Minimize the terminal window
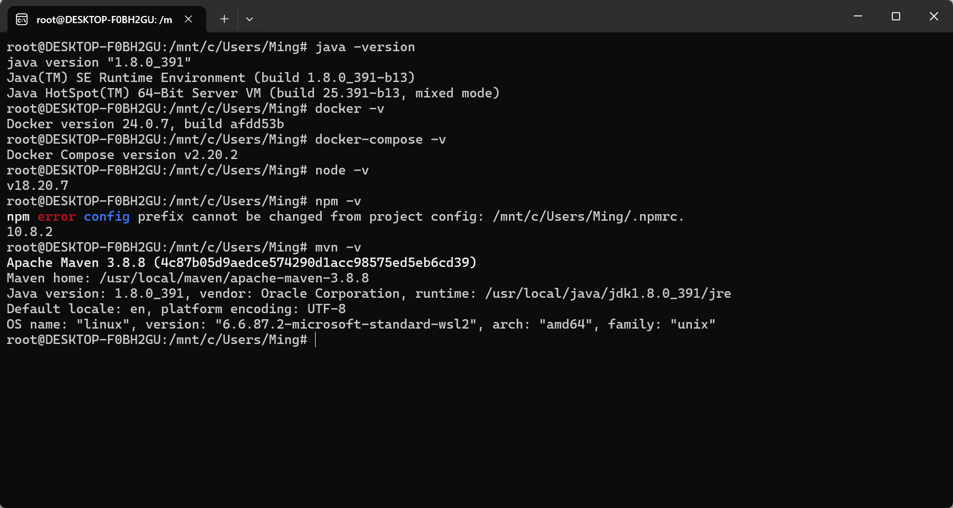The width and height of the screenshot is (953, 508). coord(858,17)
